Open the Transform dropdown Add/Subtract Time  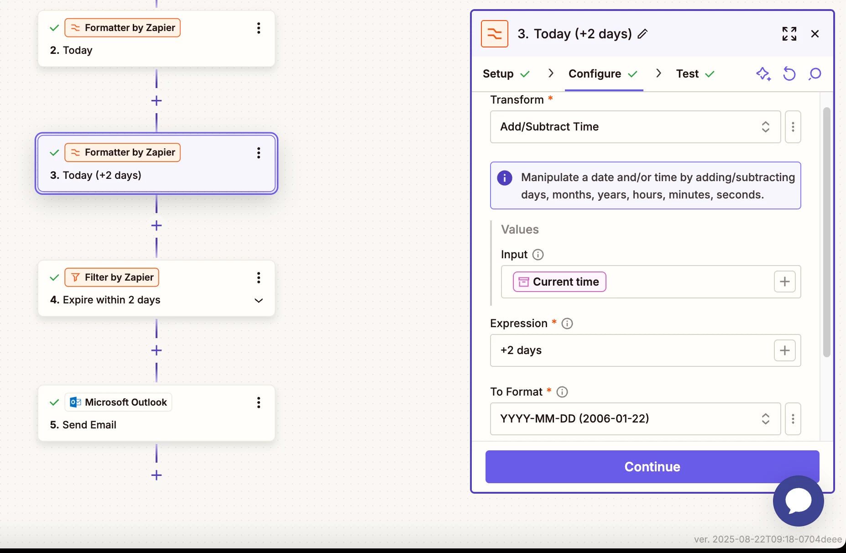[x=635, y=127]
